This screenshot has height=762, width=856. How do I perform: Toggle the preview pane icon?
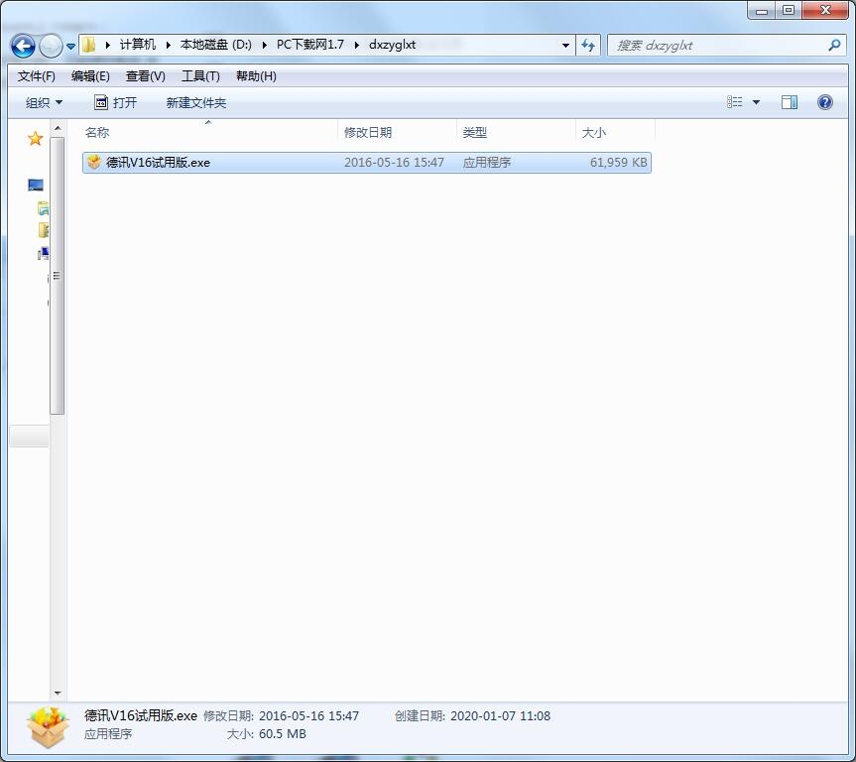(x=789, y=102)
